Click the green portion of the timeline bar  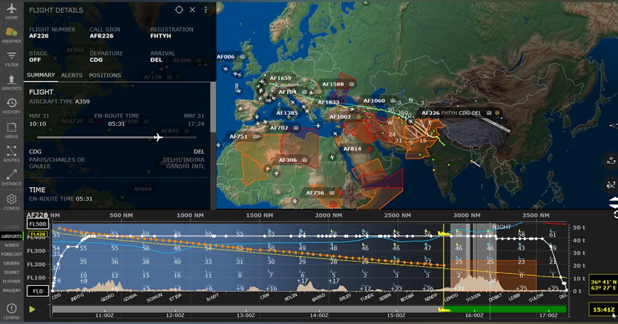[505, 310]
